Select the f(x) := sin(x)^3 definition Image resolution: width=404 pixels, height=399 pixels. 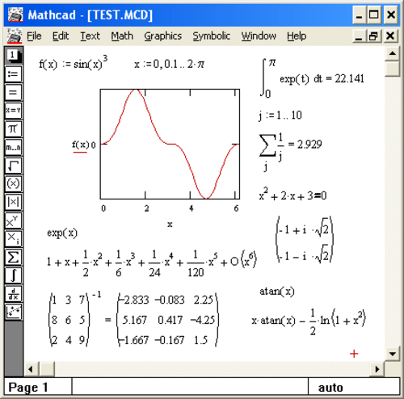[74, 63]
